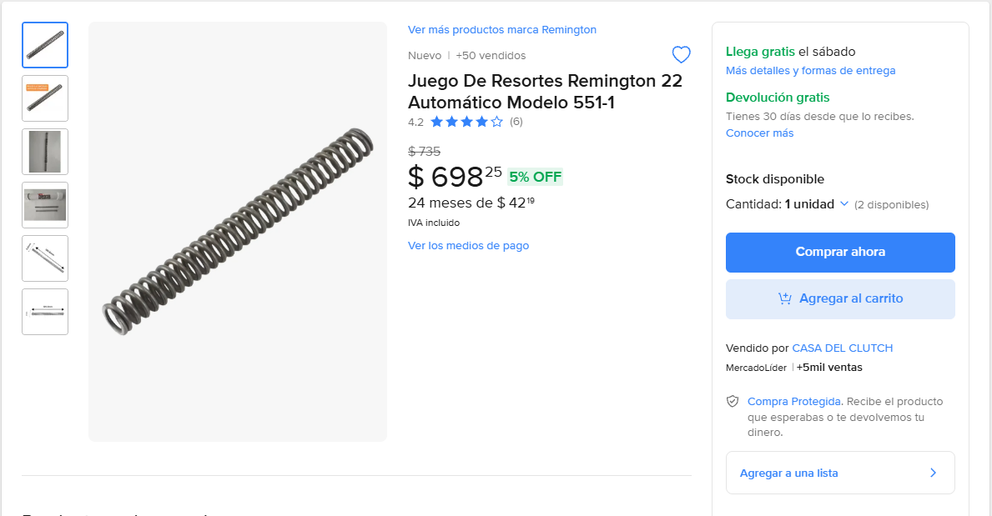Select the second thumbnail with orange labels
Image resolution: width=992 pixels, height=516 pixels.
(45, 98)
